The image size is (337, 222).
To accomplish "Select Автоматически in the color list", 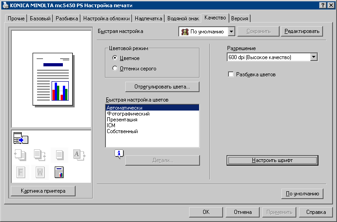I will click(x=152, y=108).
